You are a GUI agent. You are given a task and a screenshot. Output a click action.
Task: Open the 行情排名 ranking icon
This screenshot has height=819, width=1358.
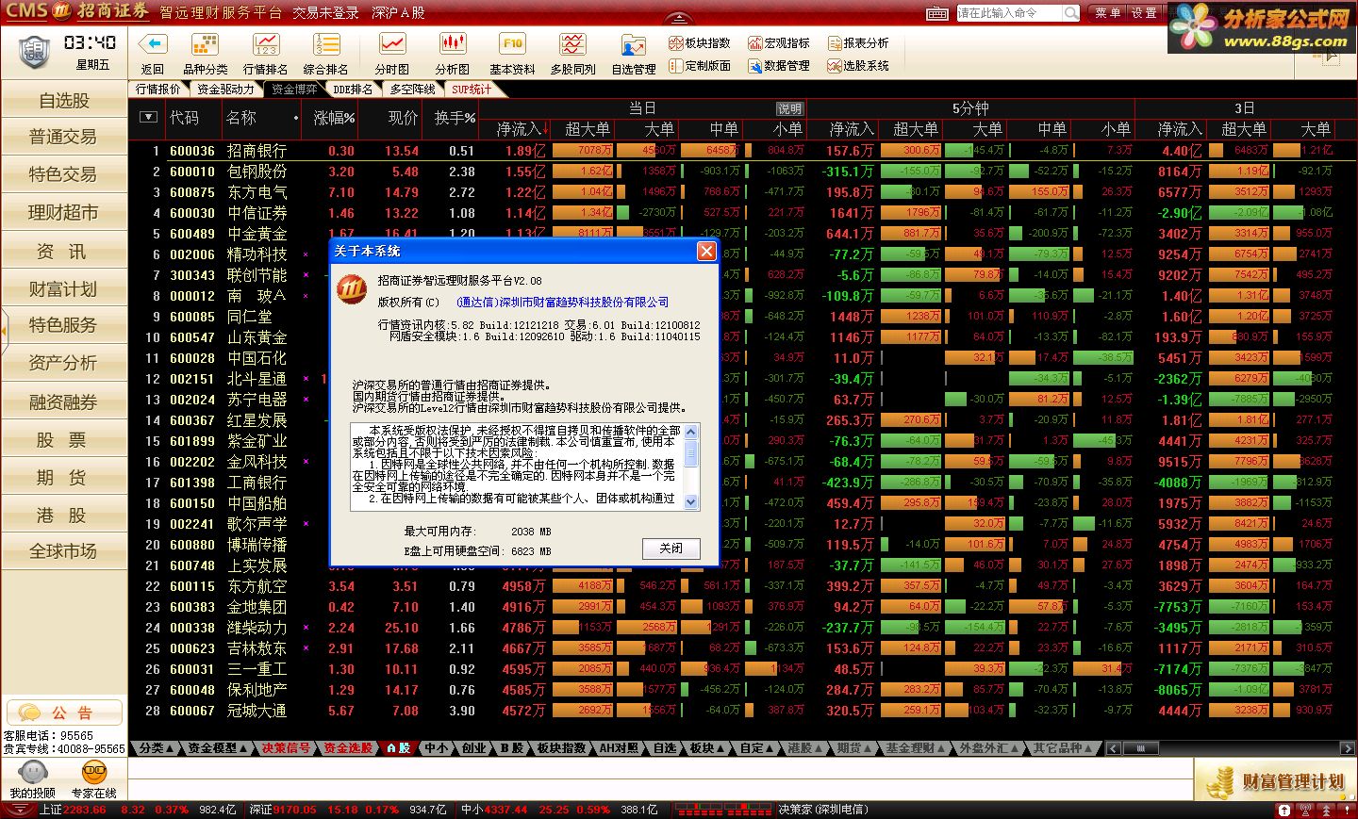point(266,44)
